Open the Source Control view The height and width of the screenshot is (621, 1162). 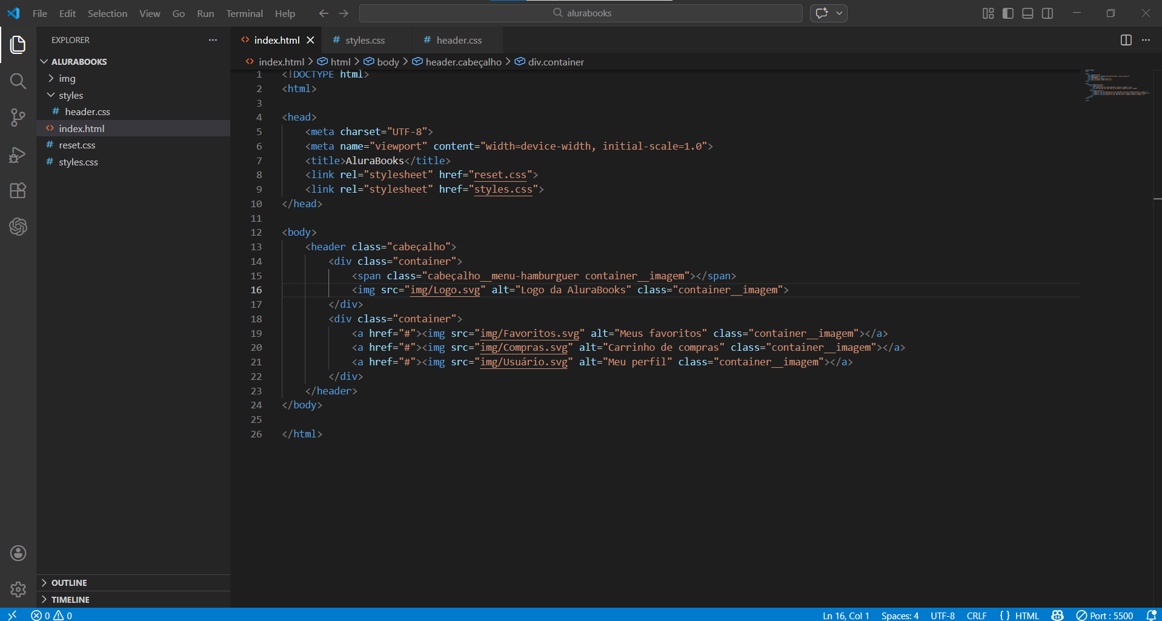click(x=18, y=118)
